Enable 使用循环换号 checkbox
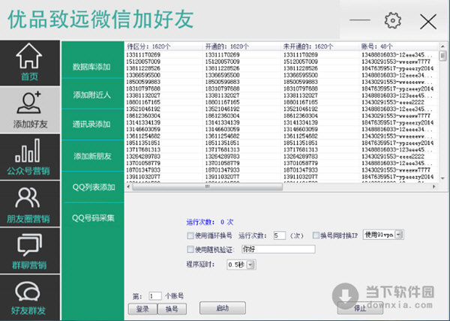Viewport: 450px width, 321px height. [x=190, y=235]
